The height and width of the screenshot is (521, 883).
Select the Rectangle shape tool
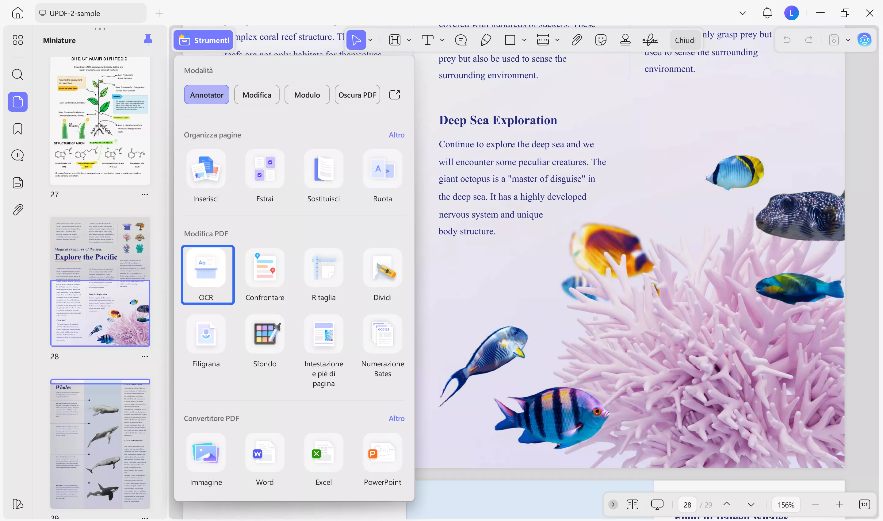tap(510, 40)
